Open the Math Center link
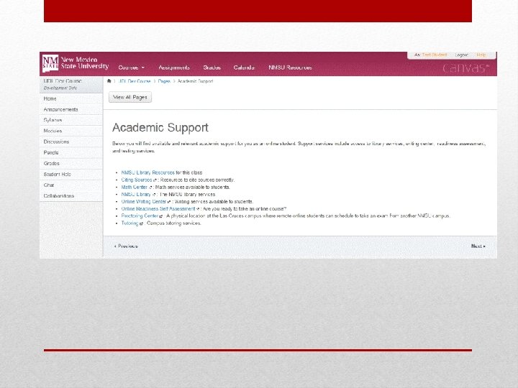 pos(134,187)
